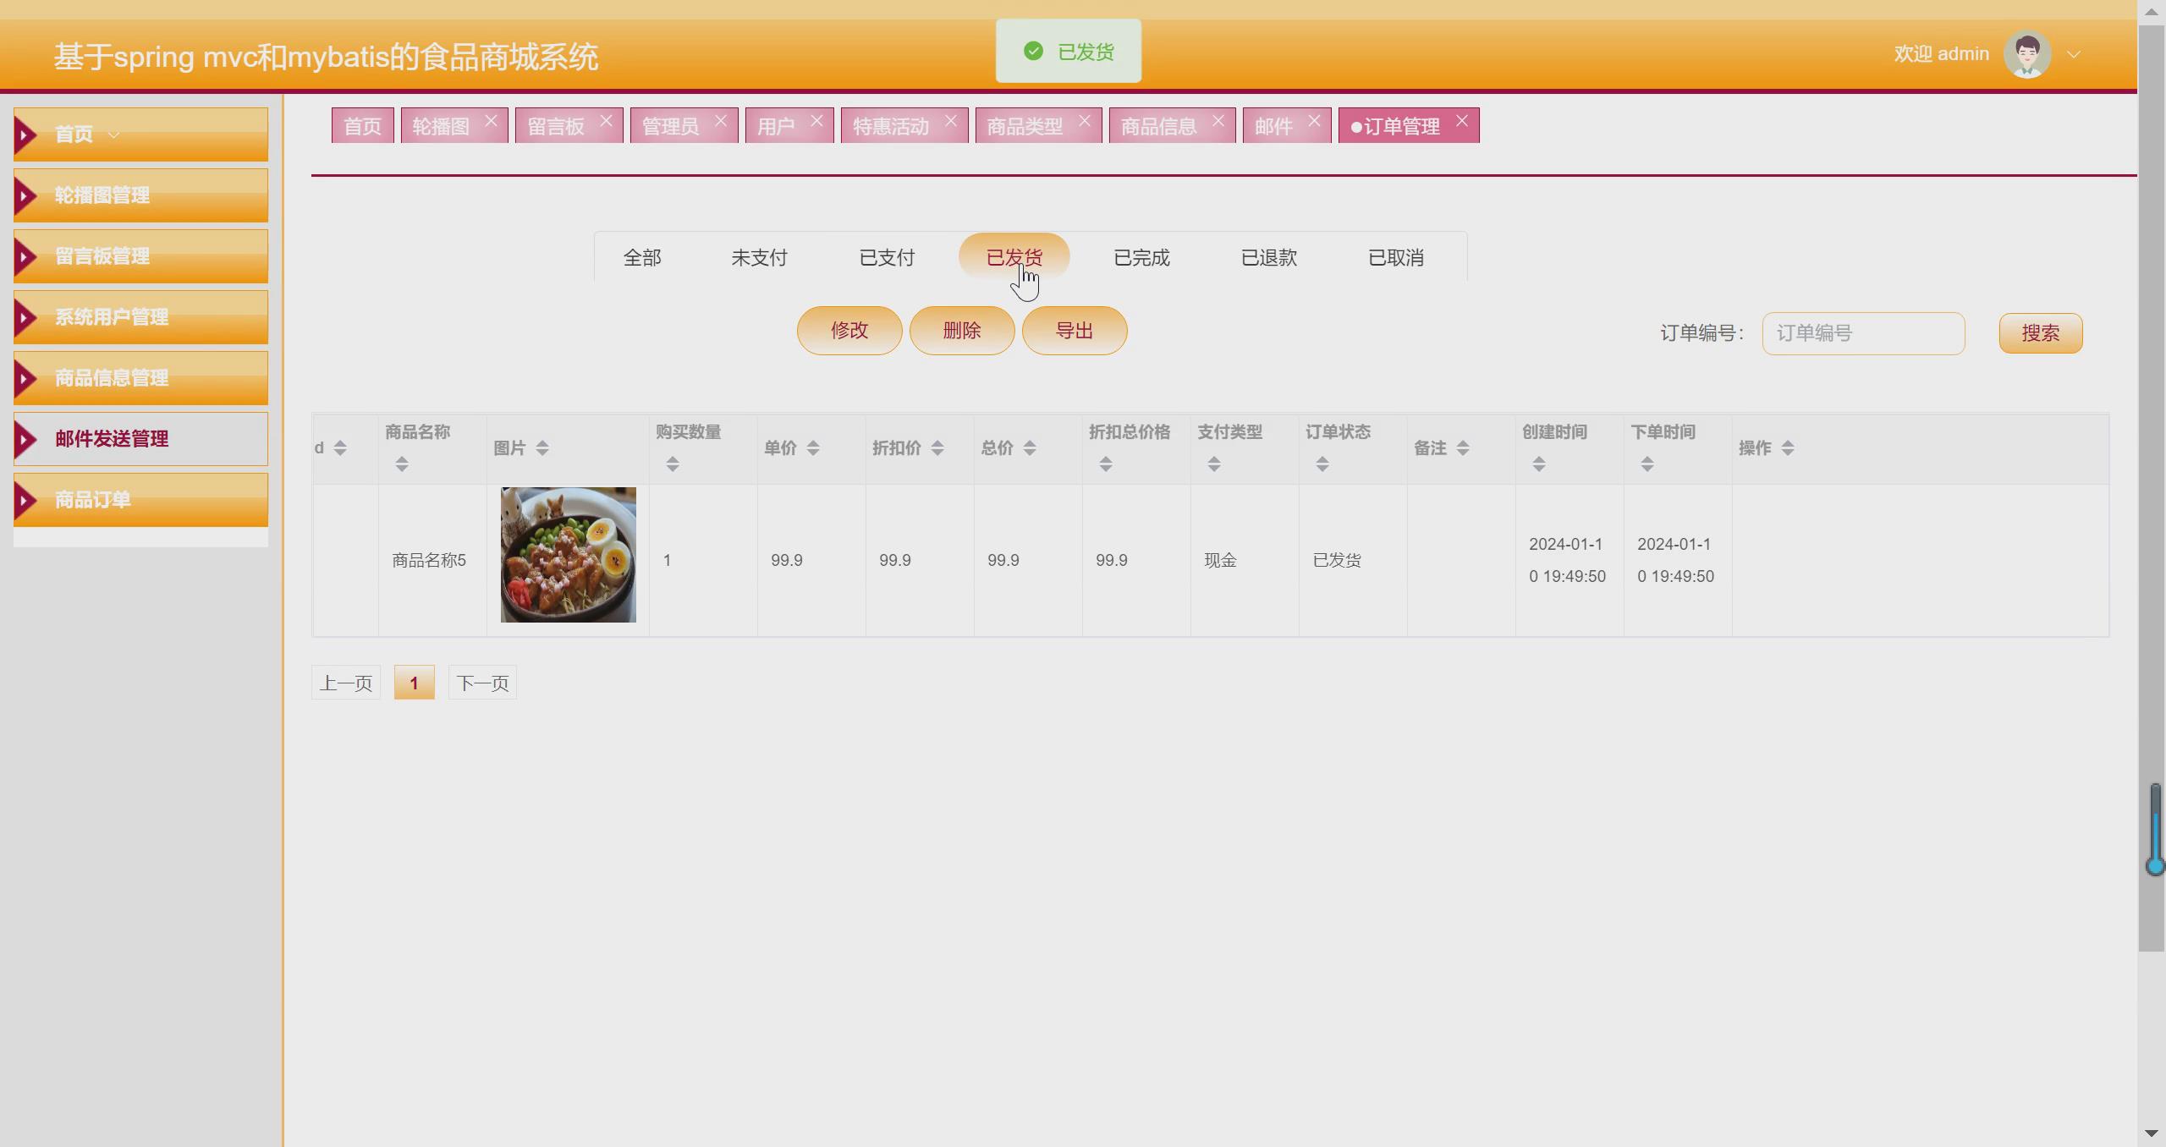Select the 未支付 order filter tab
Image resolution: width=2166 pixels, height=1147 pixels.
point(759,257)
